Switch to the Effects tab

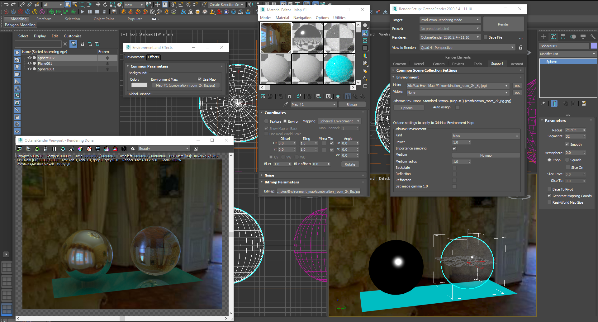pos(153,57)
